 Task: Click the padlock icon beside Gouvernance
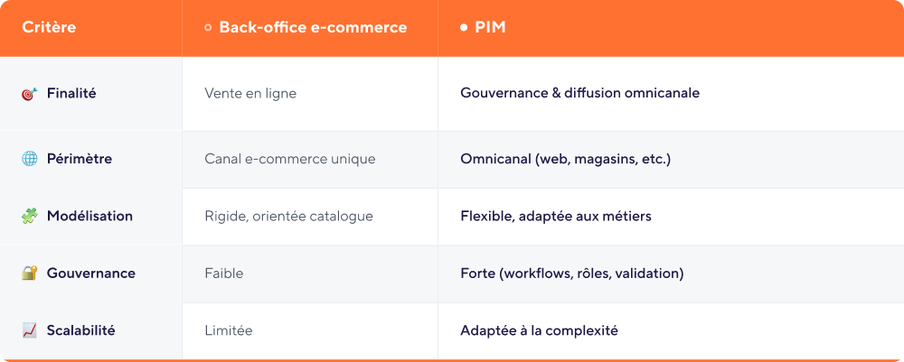pyautogui.click(x=29, y=273)
